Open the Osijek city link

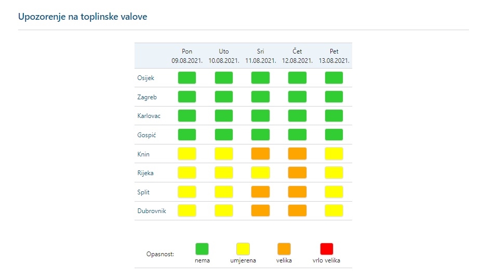pyautogui.click(x=145, y=78)
